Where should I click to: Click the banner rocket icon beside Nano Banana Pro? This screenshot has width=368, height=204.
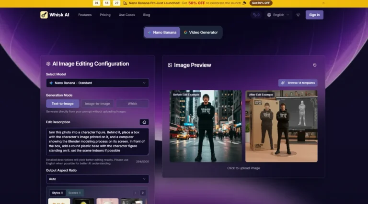tap(125, 3)
